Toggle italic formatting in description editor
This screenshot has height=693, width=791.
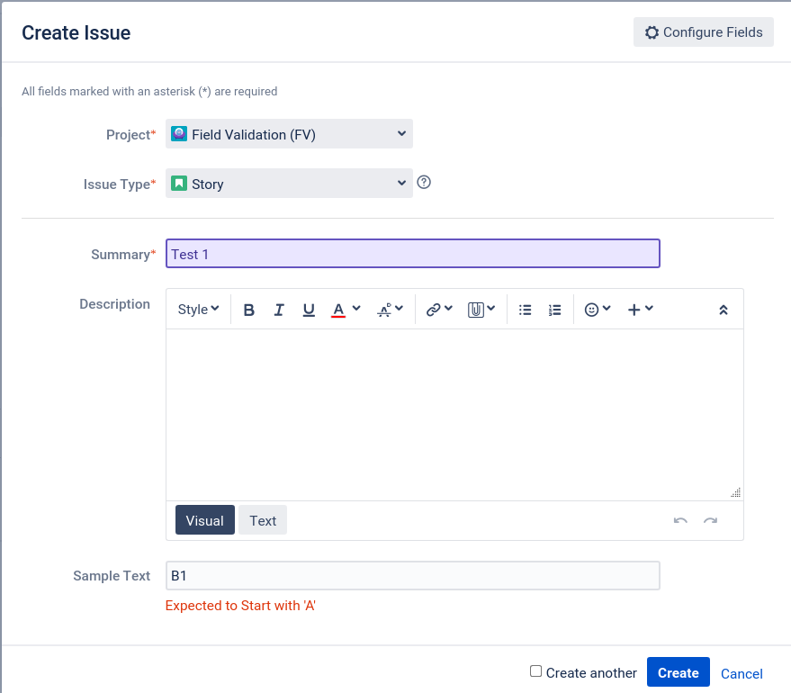click(278, 310)
